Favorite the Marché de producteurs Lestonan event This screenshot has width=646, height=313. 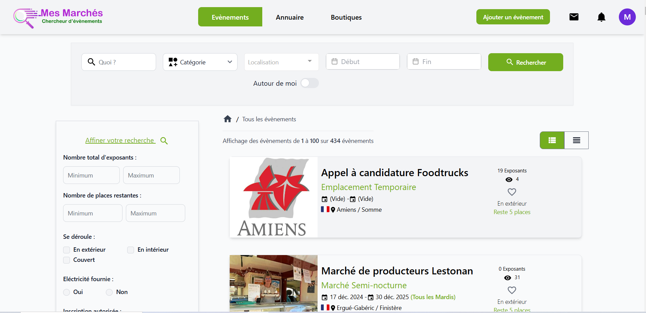tap(512, 290)
